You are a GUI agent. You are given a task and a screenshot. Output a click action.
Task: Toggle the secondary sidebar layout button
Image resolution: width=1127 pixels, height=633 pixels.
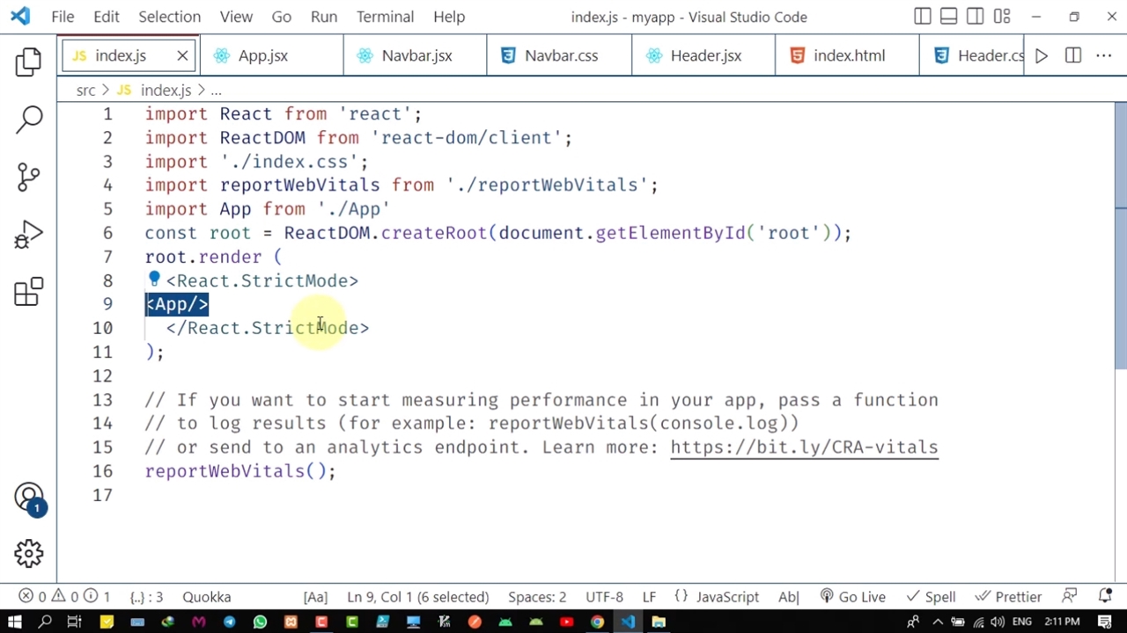pos(975,17)
